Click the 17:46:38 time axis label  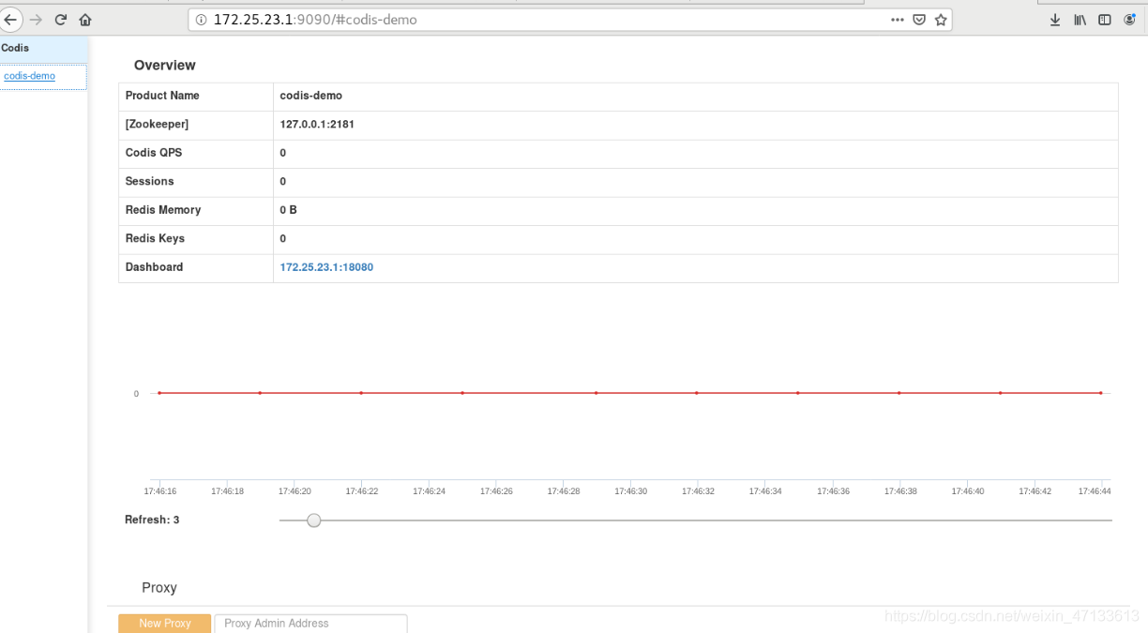click(900, 491)
